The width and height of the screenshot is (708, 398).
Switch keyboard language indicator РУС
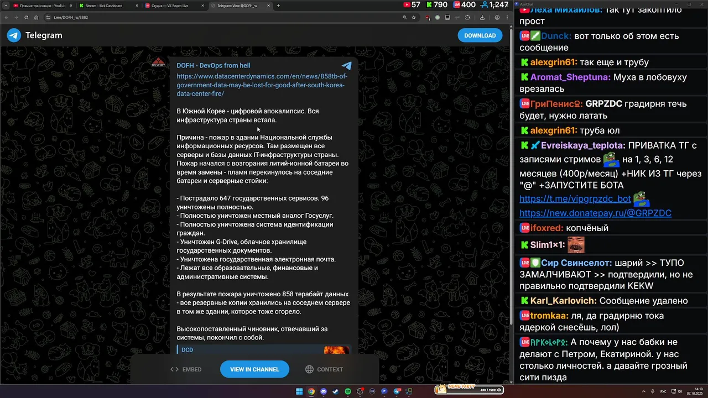(663, 391)
